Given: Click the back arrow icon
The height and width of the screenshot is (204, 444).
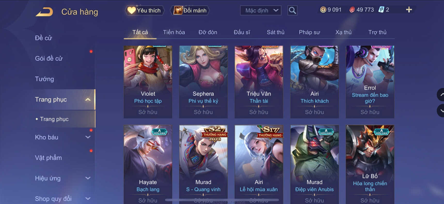Looking at the screenshot, I should (x=44, y=12).
